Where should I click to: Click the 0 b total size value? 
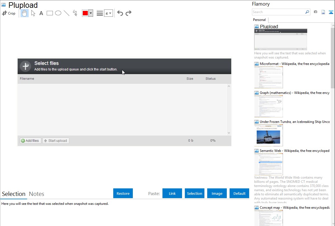click(191, 140)
